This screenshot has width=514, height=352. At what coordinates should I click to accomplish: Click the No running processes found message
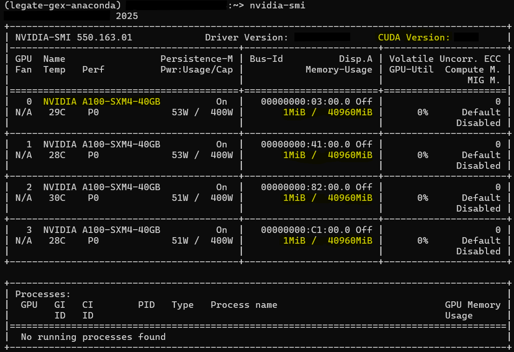pos(93,337)
